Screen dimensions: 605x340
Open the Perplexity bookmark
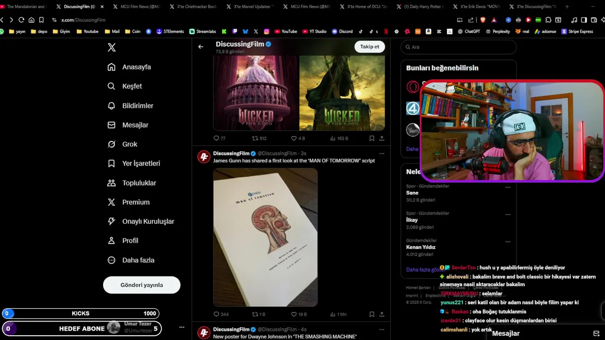point(498,32)
